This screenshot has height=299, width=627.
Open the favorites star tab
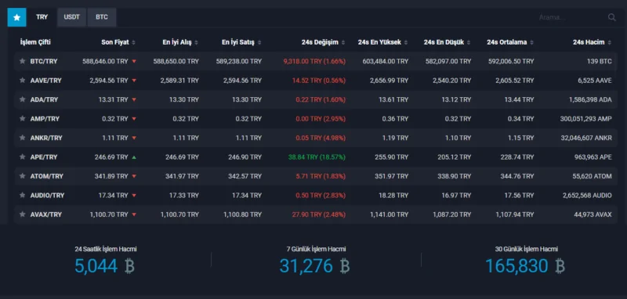(16, 17)
